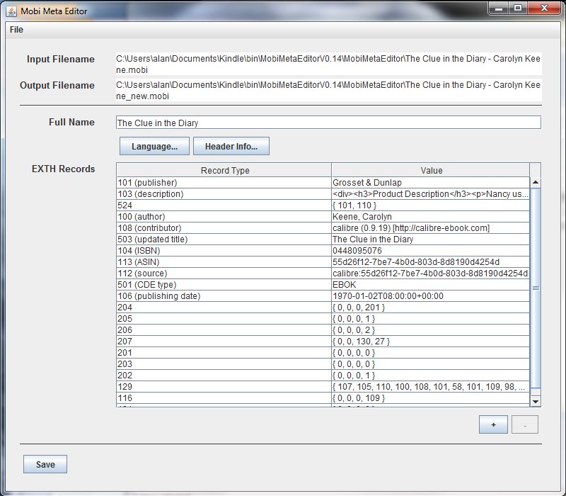Click the EBOK value cell
566x496 pixels.
(x=431, y=285)
